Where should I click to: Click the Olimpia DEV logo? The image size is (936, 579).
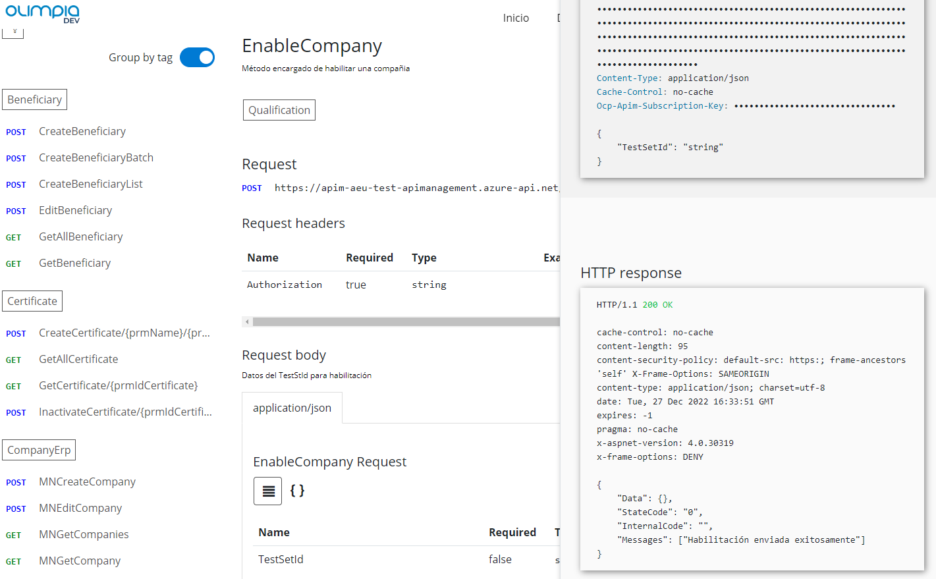42,13
